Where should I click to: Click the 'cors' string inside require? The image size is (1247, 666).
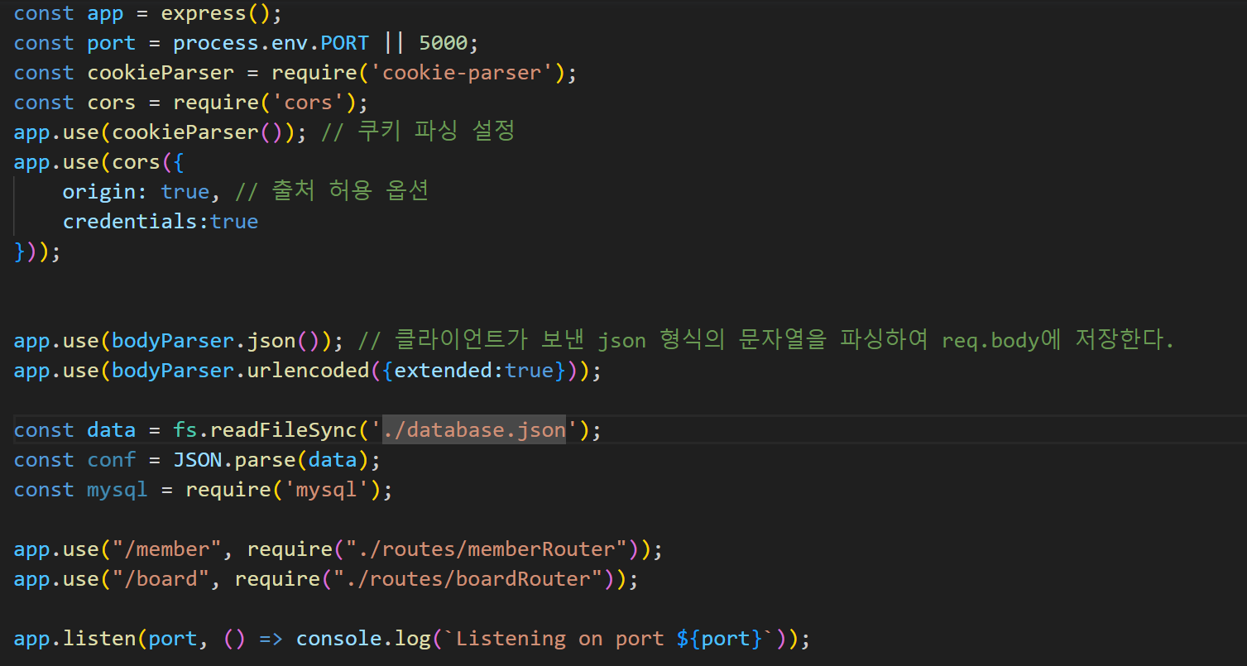(x=309, y=103)
